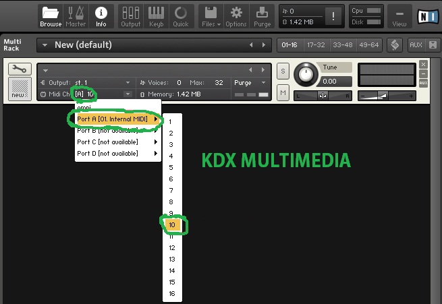Click the Memory: 1.42 MB readout
The image size is (442, 304).
[x=171, y=94]
